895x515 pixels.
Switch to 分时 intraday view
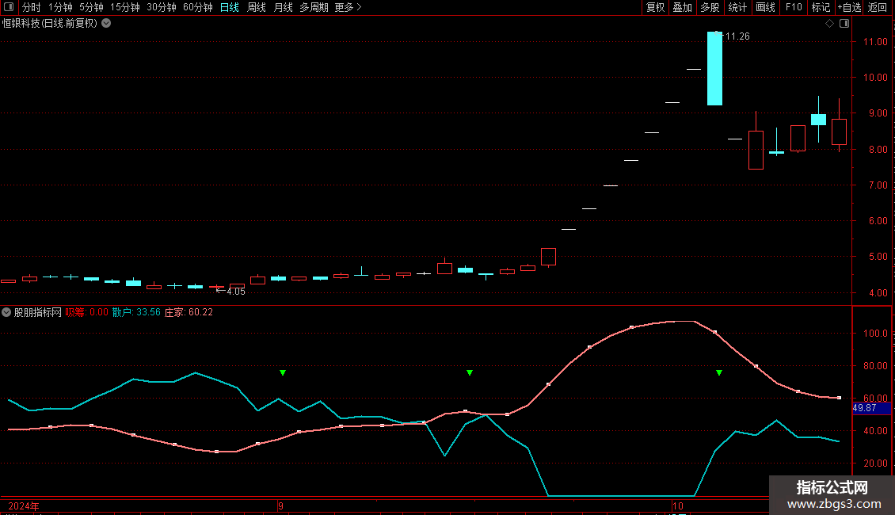pyautogui.click(x=32, y=7)
